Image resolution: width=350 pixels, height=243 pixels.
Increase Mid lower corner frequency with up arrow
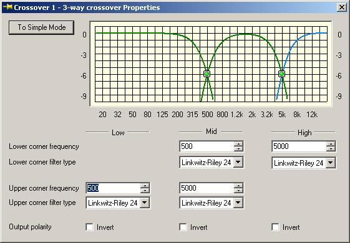click(238, 144)
